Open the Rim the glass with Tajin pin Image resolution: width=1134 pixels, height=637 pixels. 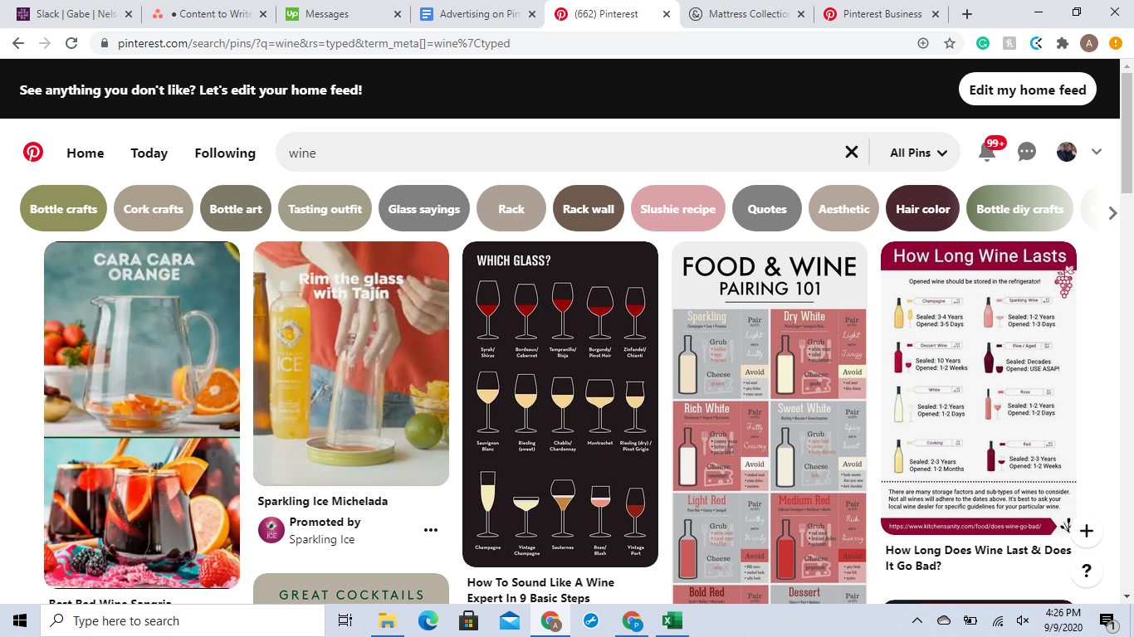351,363
